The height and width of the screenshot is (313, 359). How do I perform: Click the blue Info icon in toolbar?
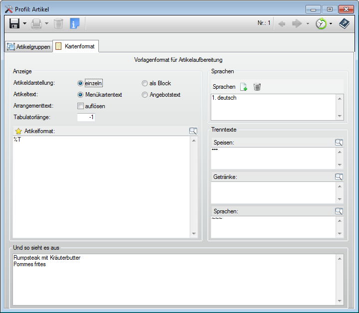tap(74, 23)
